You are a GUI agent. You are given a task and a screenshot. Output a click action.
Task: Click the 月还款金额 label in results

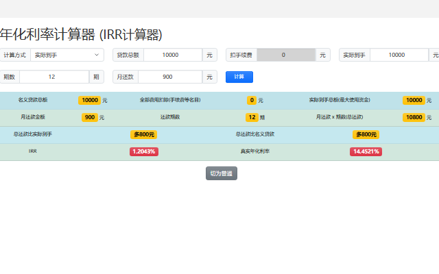coord(33,117)
